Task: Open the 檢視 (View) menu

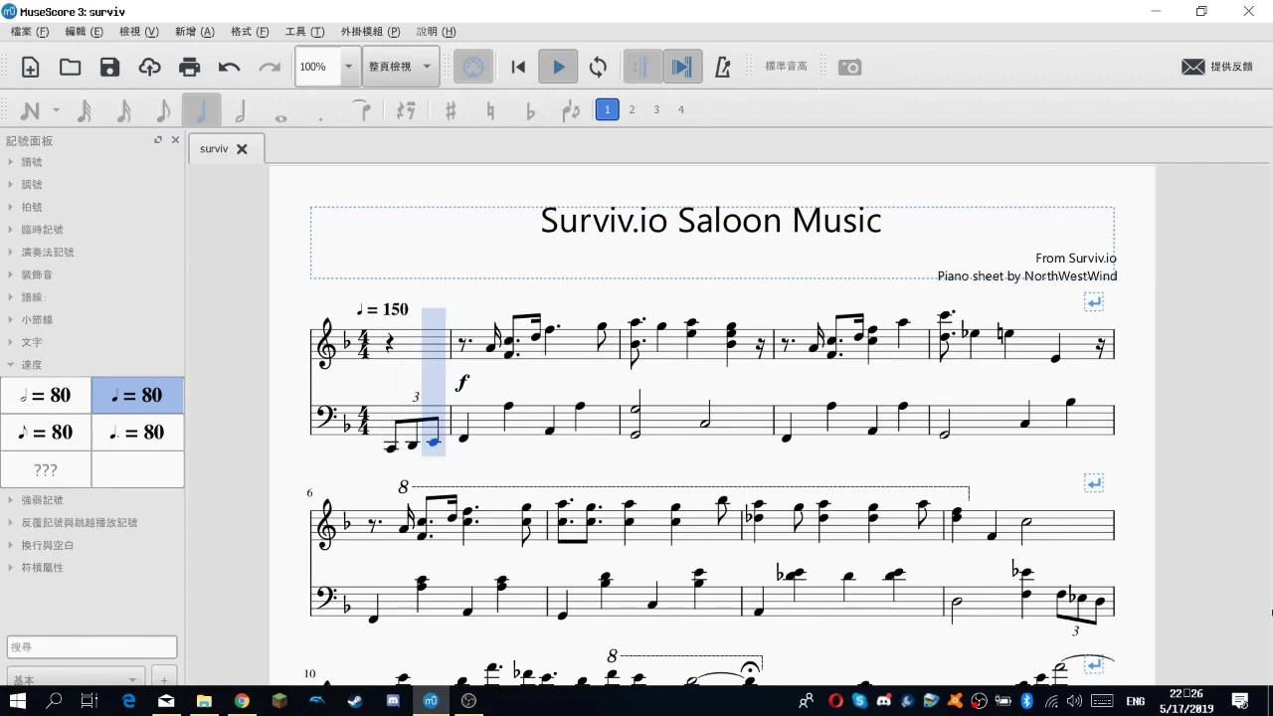Action: coord(138,32)
